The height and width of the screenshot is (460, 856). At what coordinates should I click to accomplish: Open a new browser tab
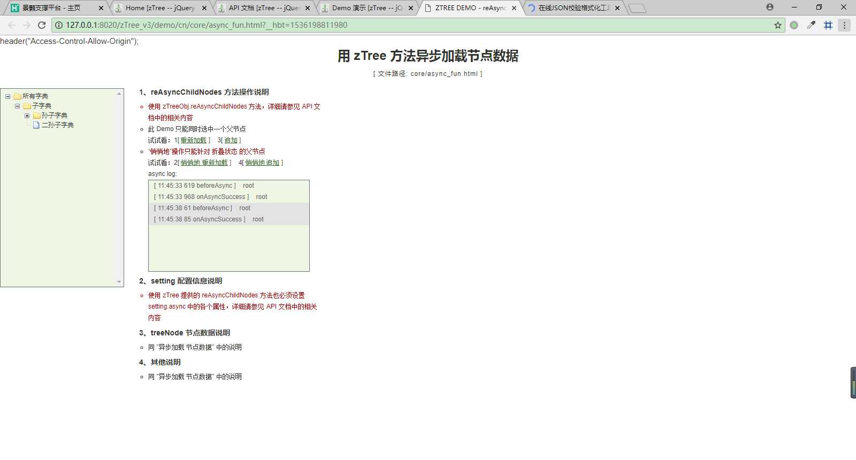(x=637, y=9)
